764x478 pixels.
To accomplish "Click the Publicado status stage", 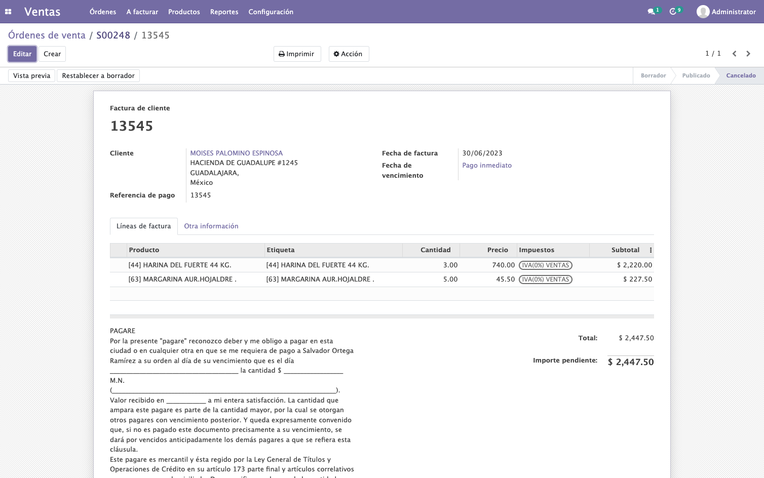I will [696, 76].
